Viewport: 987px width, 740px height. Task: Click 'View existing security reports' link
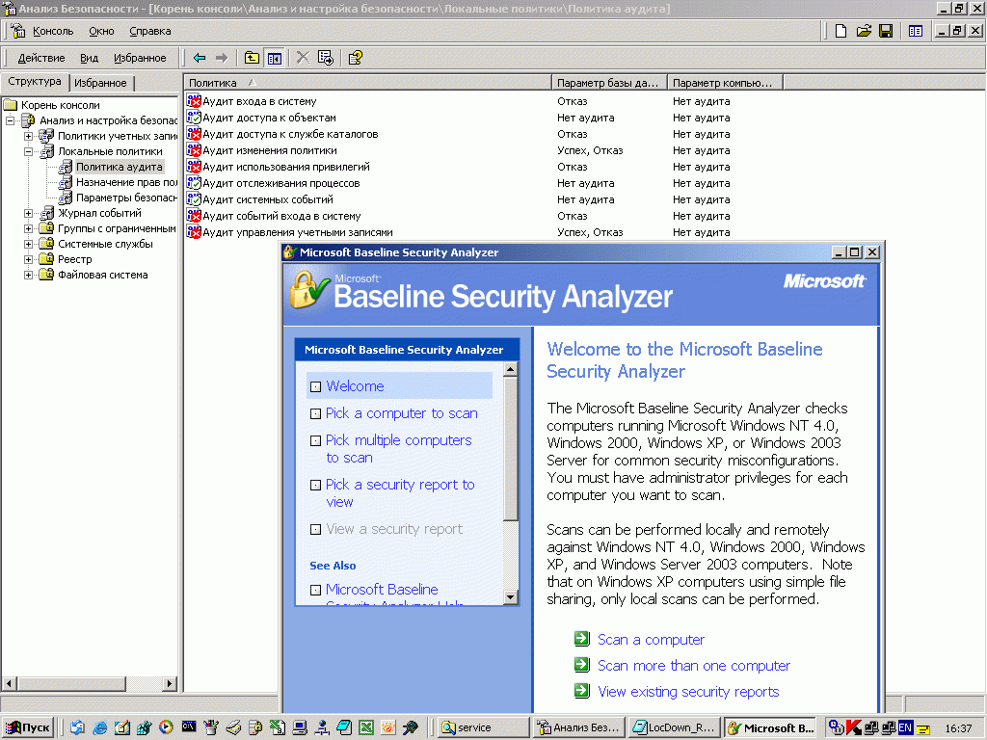(688, 692)
